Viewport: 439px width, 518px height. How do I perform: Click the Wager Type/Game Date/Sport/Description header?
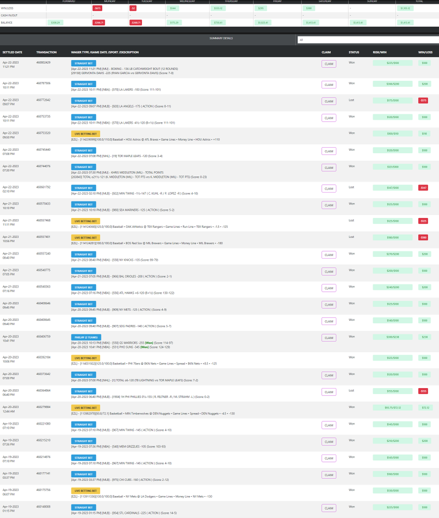105,52
